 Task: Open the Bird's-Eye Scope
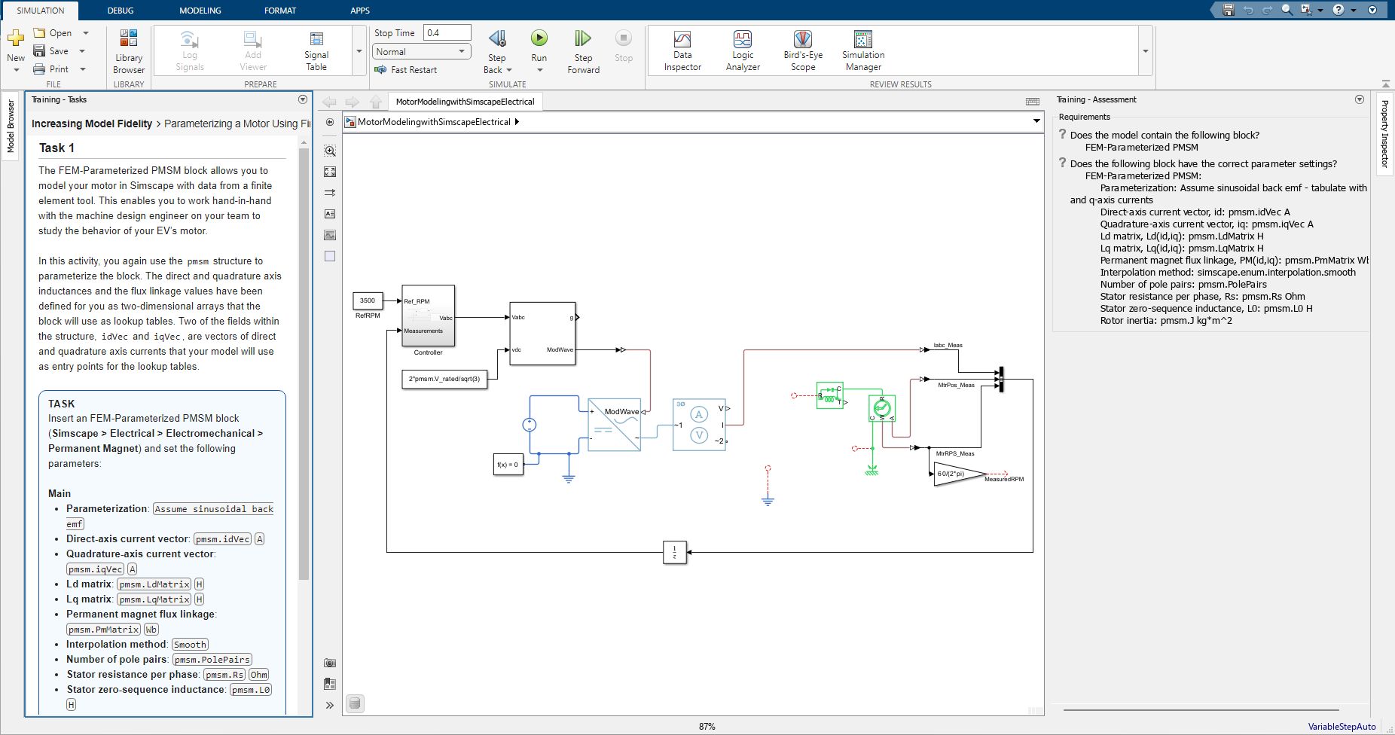tap(802, 50)
